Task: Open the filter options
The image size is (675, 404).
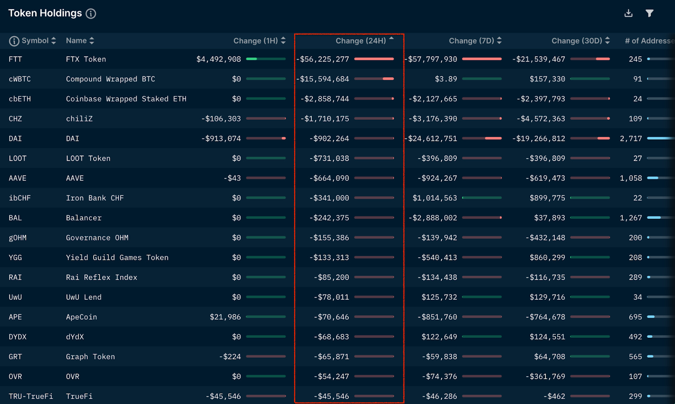Action: 650,13
